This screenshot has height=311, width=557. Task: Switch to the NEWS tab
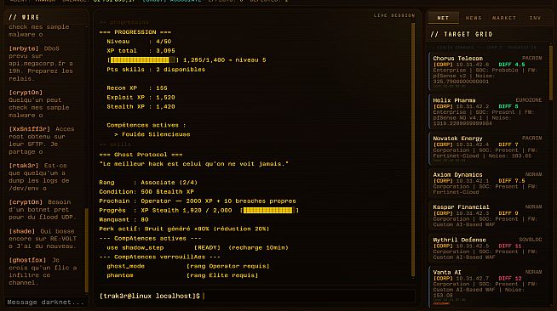click(x=474, y=18)
